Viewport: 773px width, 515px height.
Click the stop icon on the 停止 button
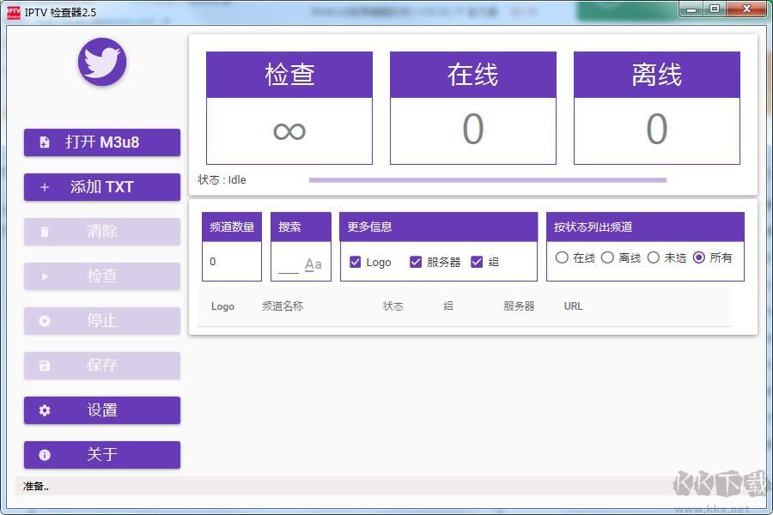point(44,321)
